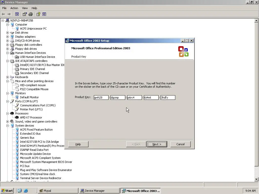Image resolution: width=259 pixels, height=194 pixels.
Task: Click the Microsoft Office logo in Setup dialog
Action: coord(183,52)
